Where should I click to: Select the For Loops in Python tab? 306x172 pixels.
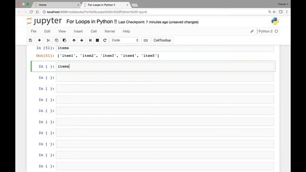tap(105, 5)
